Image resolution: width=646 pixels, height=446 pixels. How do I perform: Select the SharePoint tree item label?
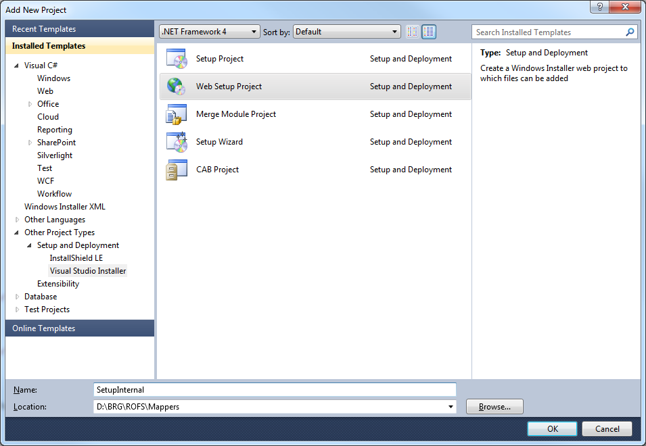[x=56, y=143]
